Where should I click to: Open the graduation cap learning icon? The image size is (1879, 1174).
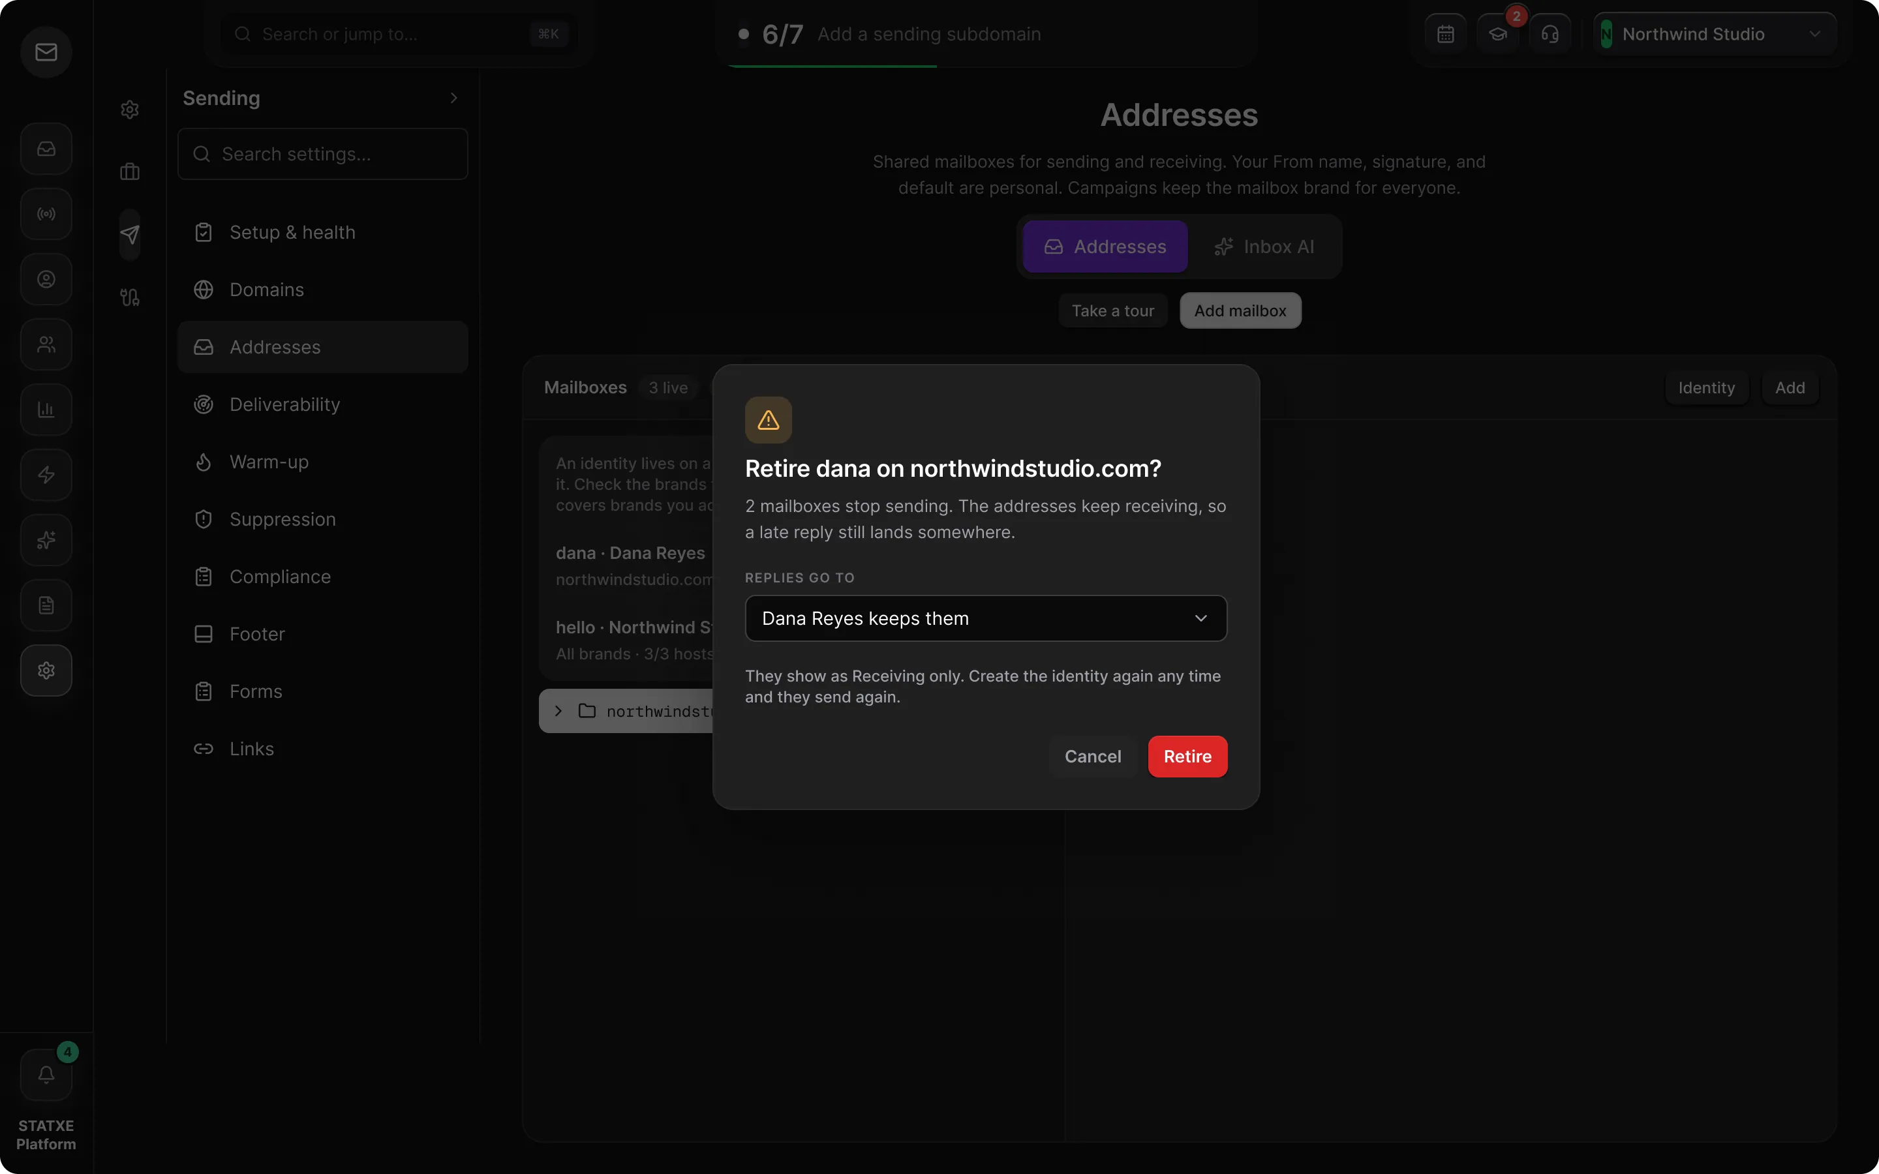(x=1498, y=34)
